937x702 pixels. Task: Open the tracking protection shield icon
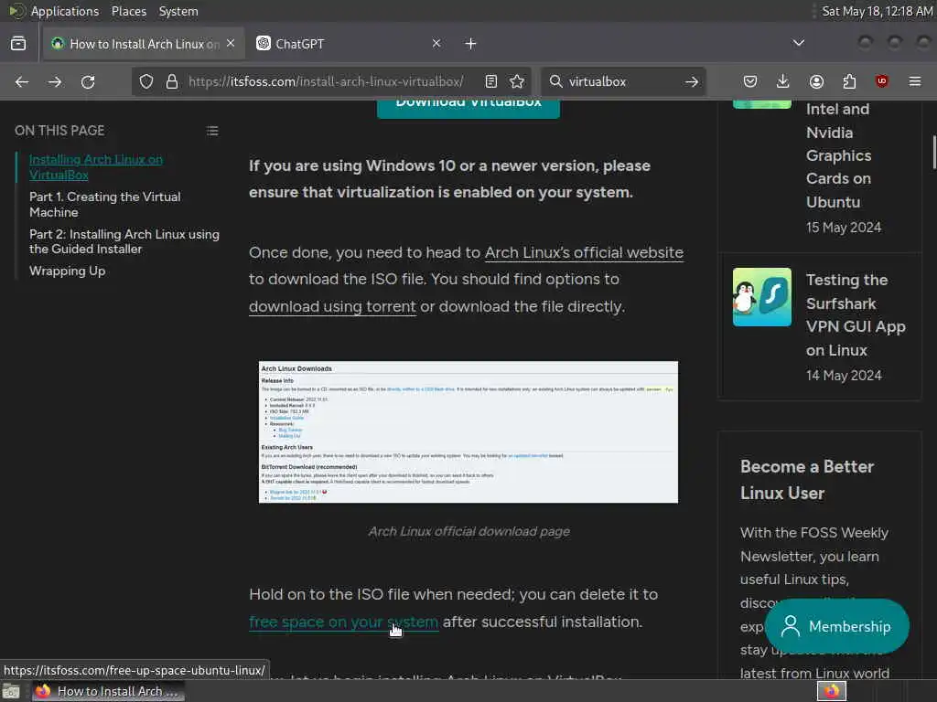tap(146, 81)
